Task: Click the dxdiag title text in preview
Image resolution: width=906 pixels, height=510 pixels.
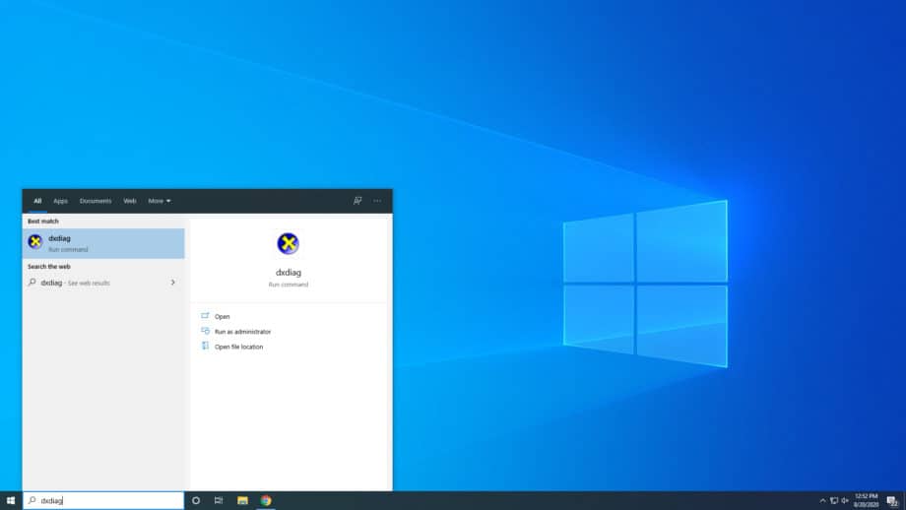Action: click(x=289, y=272)
